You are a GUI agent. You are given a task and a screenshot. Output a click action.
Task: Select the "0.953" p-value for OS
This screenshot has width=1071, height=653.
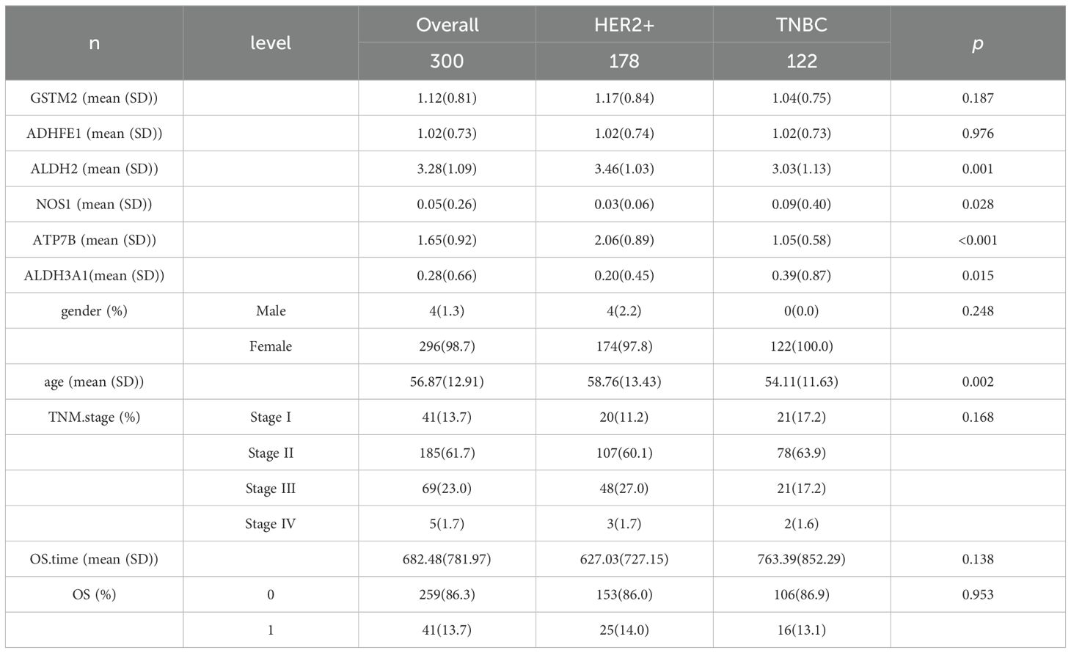click(x=977, y=594)
